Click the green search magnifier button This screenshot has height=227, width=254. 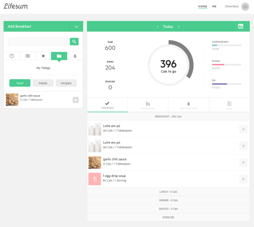pos(74,42)
